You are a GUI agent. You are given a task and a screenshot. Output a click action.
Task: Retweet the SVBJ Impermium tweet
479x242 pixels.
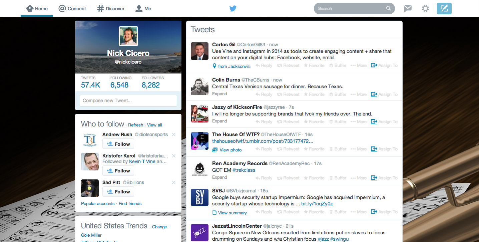pyautogui.click(x=288, y=212)
